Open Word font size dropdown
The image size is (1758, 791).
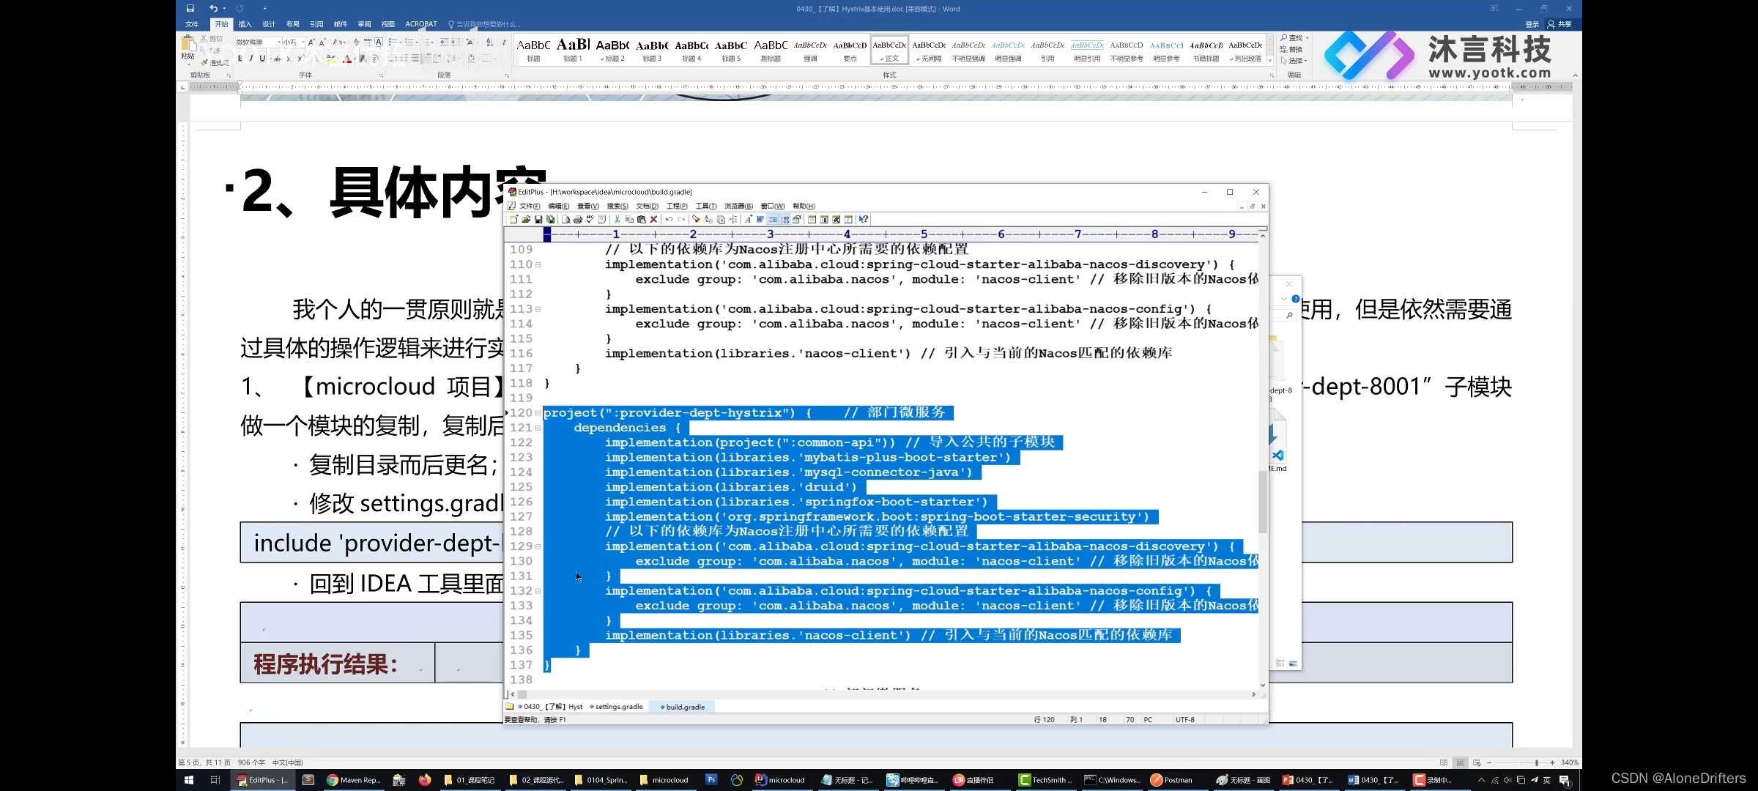click(x=303, y=42)
